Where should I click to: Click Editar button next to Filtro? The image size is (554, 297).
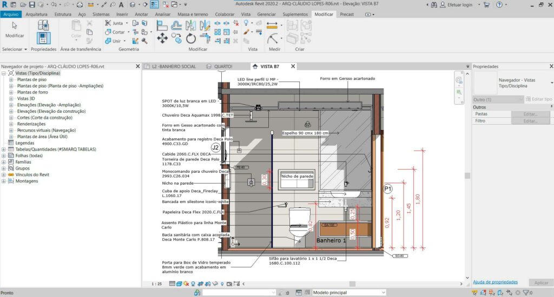530,121
